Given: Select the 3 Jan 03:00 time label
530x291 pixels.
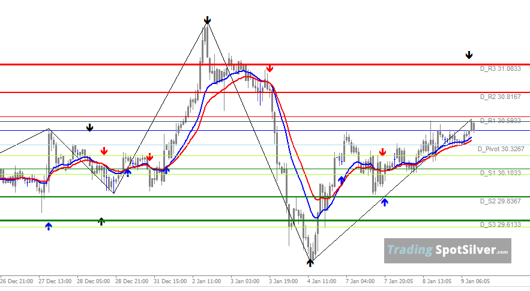Looking at the screenshot, I should click(x=245, y=281).
